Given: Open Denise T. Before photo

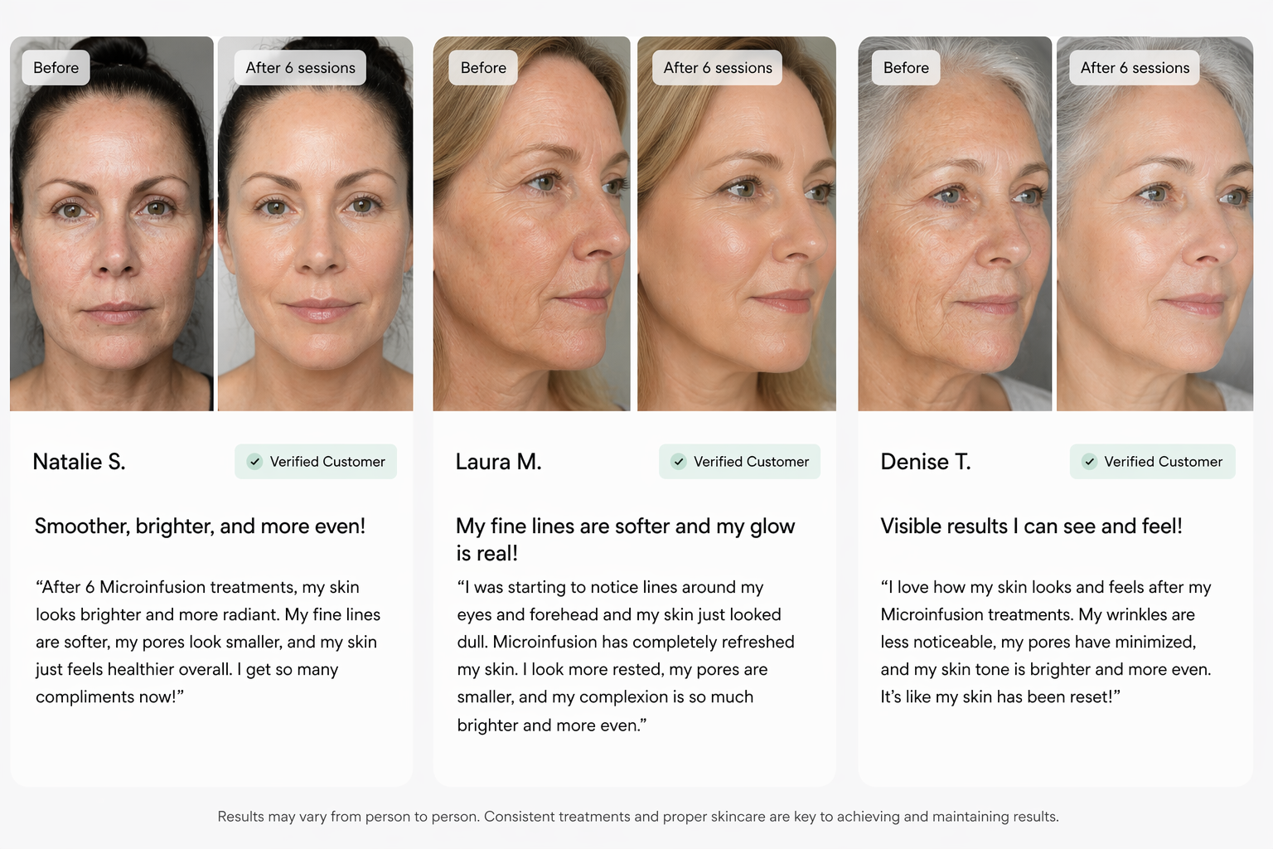Looking at the screenshot, I should (955, 224).
